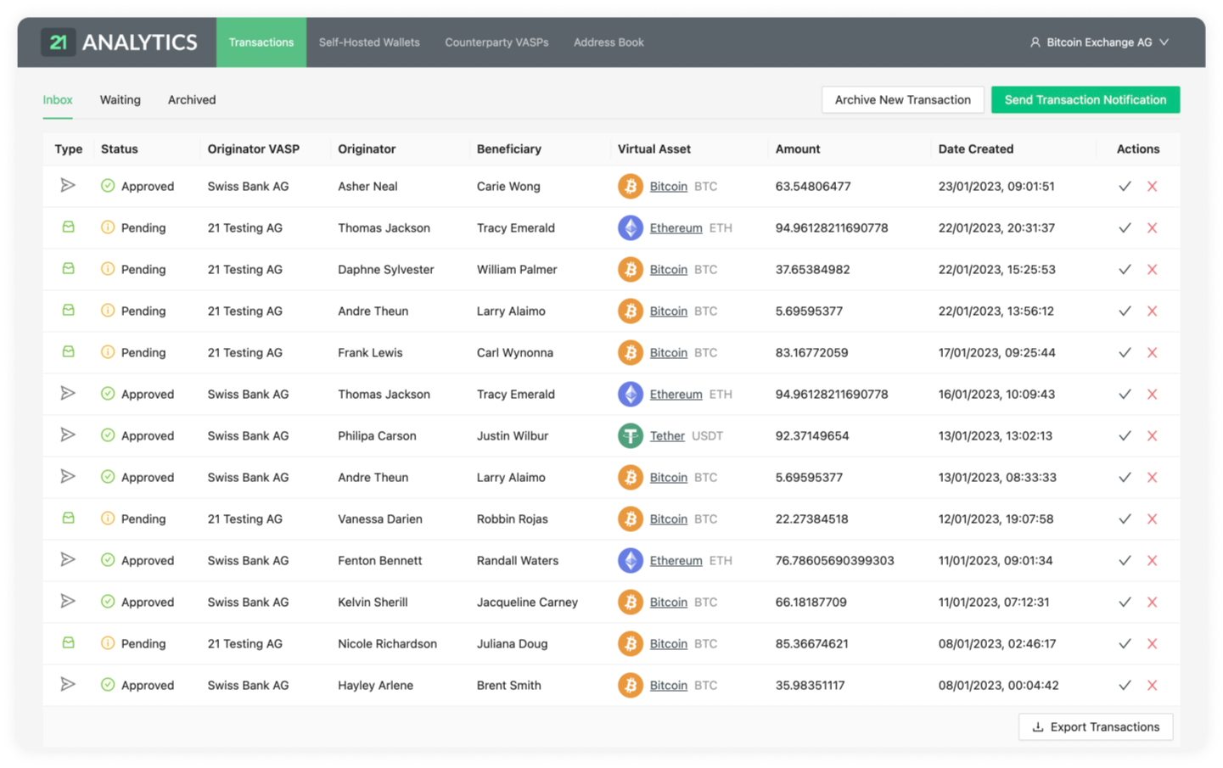The width and height of the screenshot is (1223, 768).
Task: Click Archive New Transaction
Action: tap(902, 99)
